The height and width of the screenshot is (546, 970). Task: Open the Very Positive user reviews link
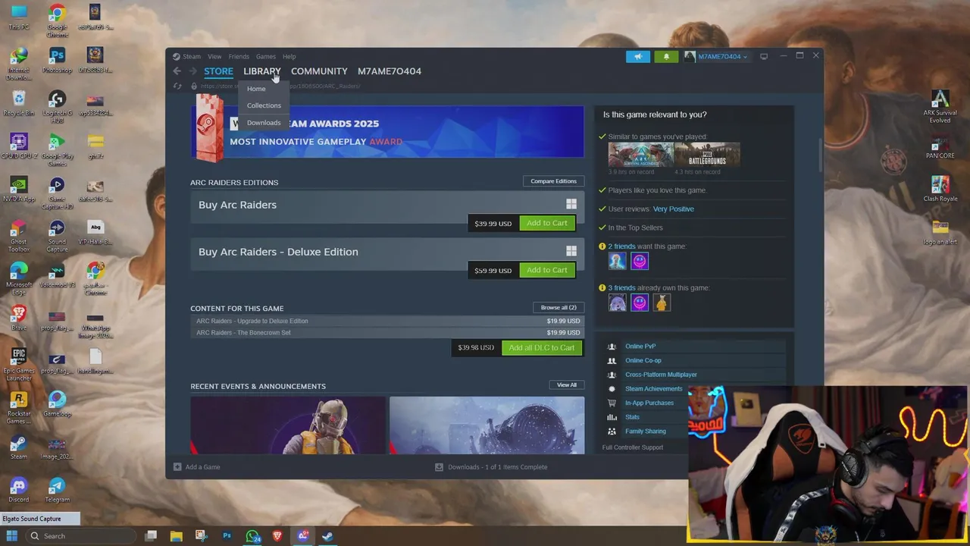click(x=674, y=209)
